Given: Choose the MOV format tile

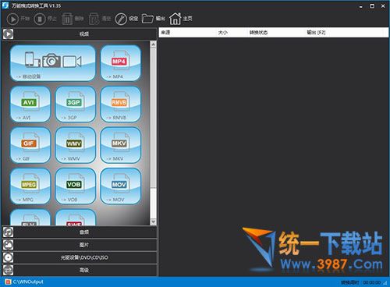Looking at the screenshot, I should pos(121,186).
